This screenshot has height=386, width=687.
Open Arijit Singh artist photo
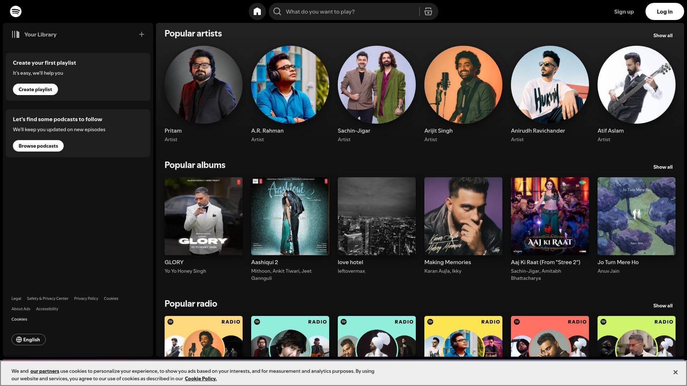tap(463, 85)
